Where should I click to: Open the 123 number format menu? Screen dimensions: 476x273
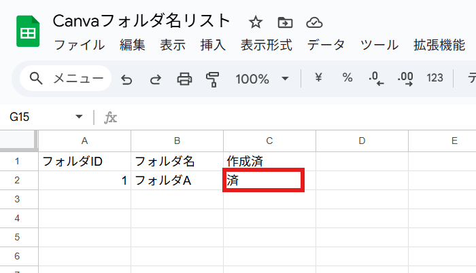click(x=435, y=78)
